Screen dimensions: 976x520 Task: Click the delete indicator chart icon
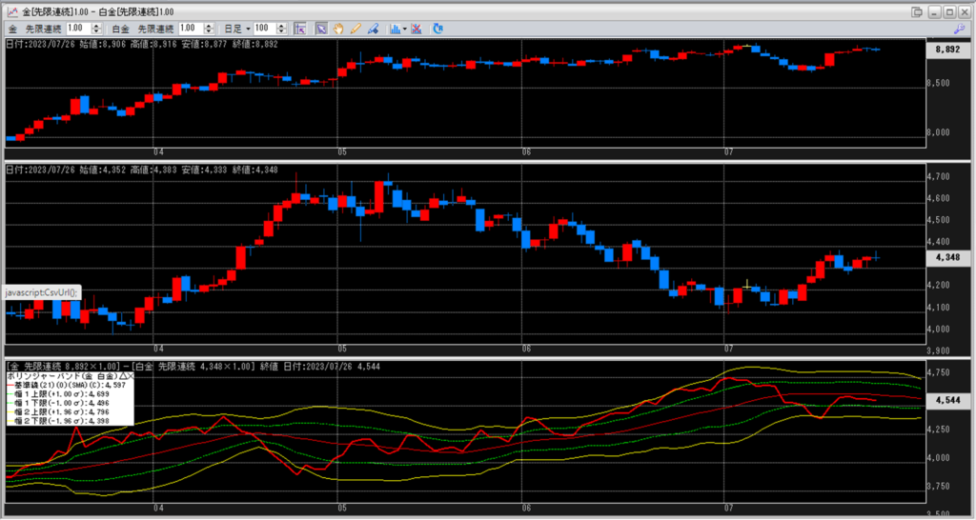click(417, 29)
